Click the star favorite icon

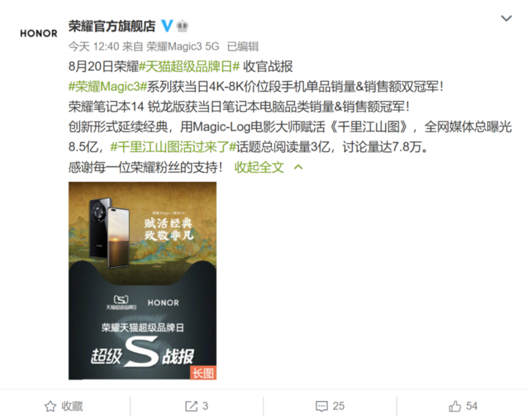click(51, 406)
